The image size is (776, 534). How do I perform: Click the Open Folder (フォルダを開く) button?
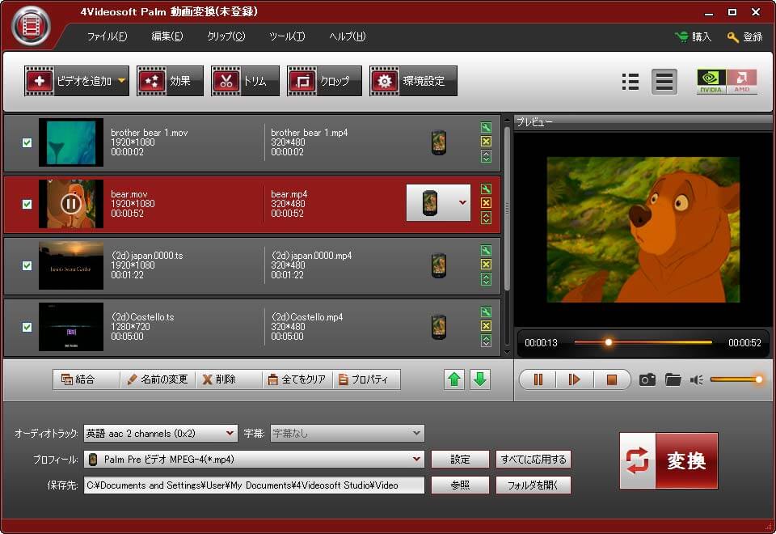click(533, 485)
